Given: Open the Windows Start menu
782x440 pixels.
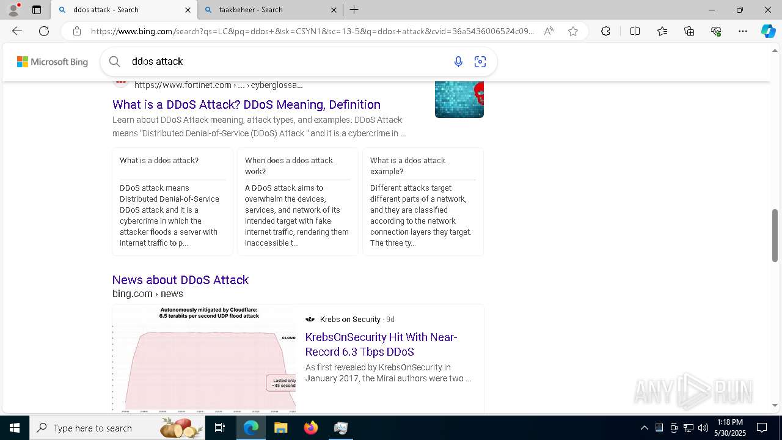Looking at the screenshot, I should (15, 428).
